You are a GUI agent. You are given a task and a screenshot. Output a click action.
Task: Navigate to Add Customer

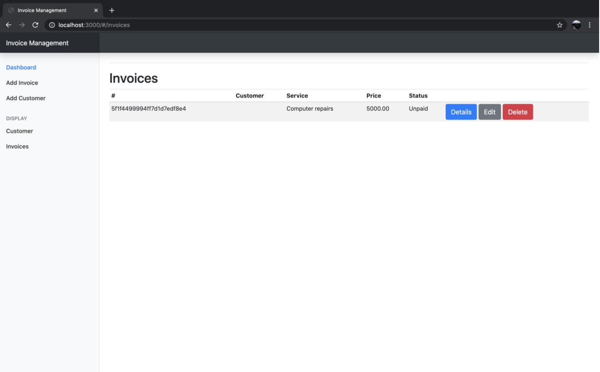point(25,98)
